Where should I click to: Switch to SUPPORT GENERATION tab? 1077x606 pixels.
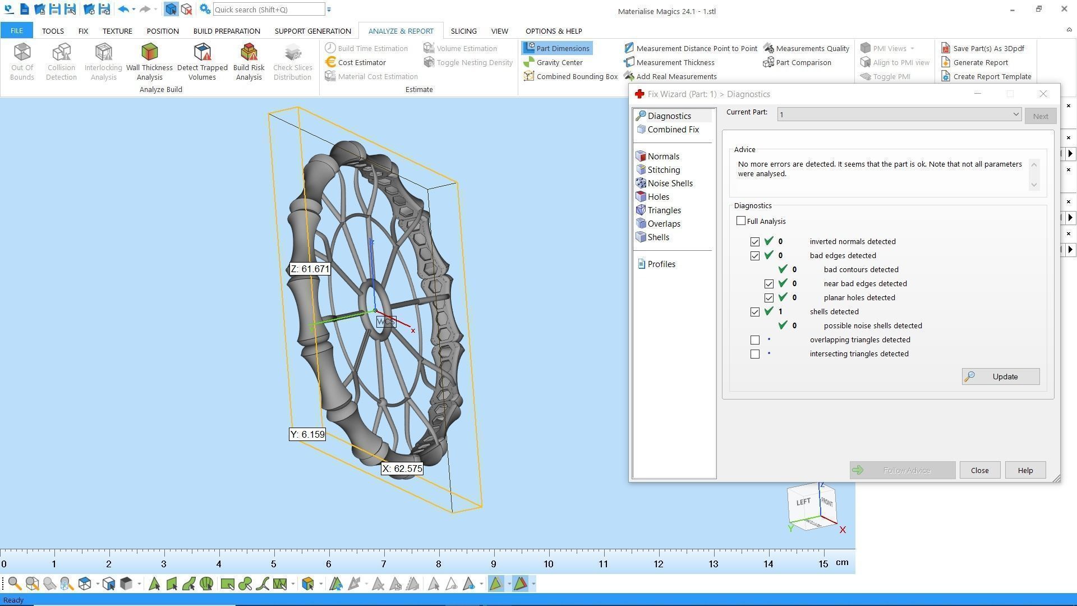coord(312,31)
